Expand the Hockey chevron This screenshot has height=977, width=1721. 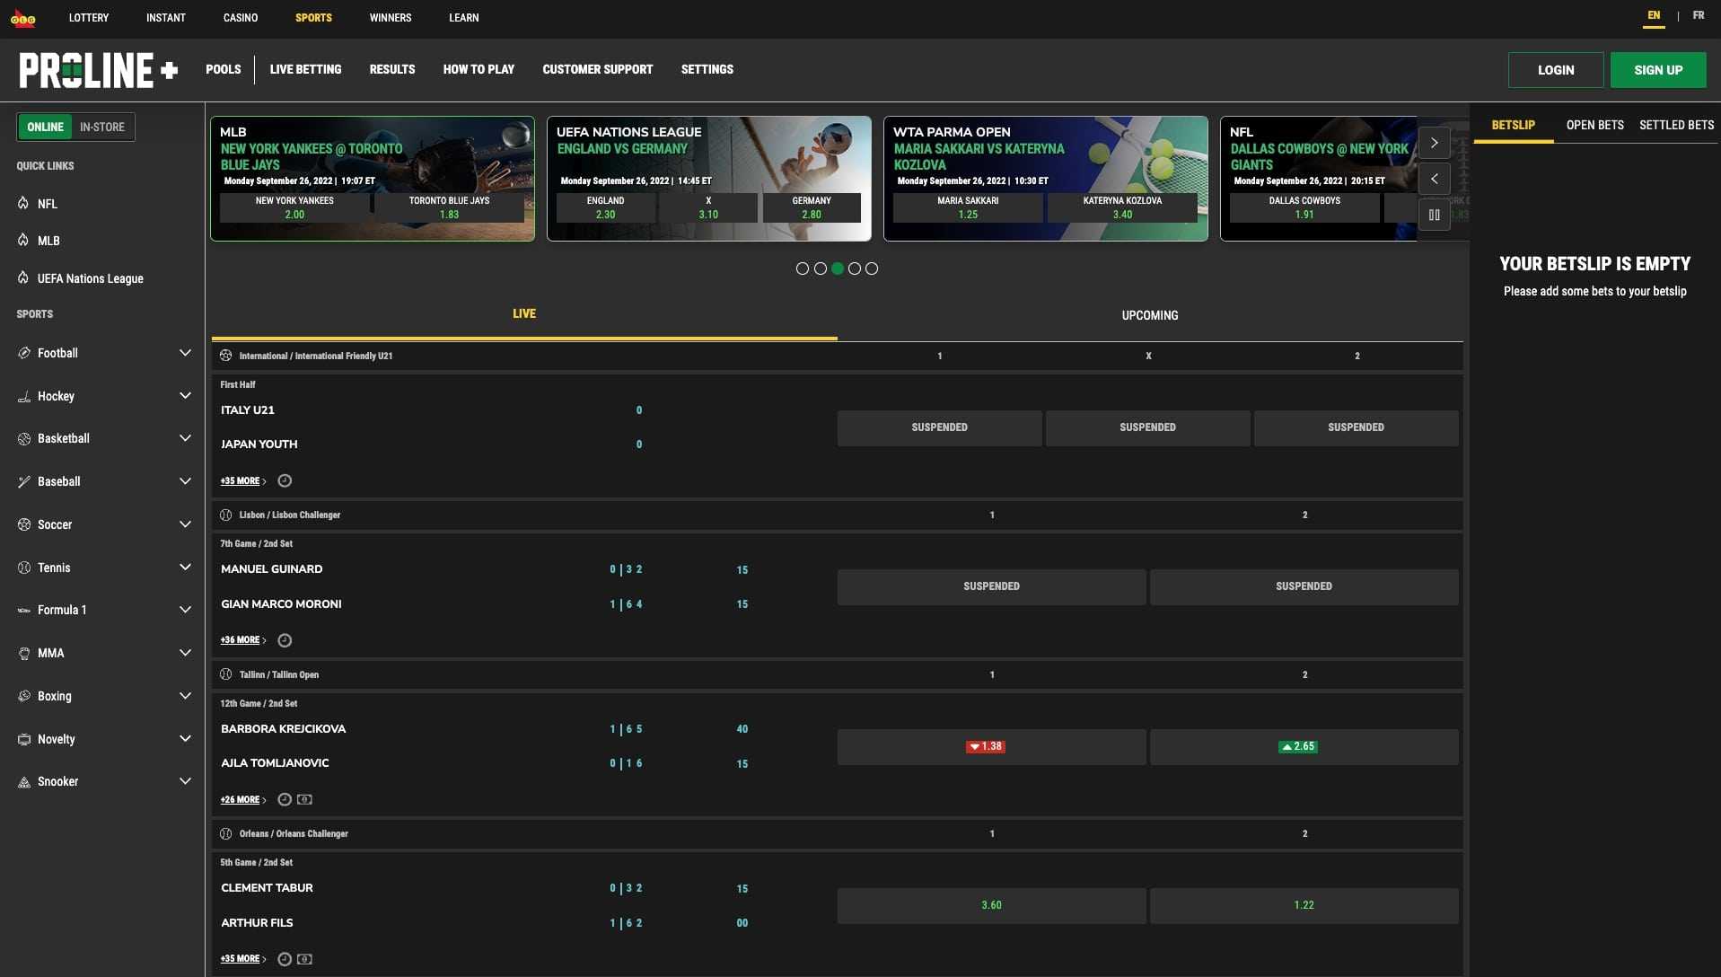coord(185,396)
